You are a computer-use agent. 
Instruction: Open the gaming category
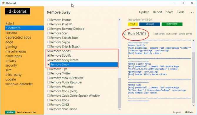coord(11,47)
